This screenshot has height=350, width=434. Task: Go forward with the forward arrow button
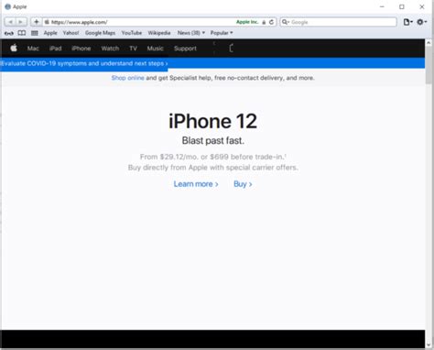click(21, 22)
